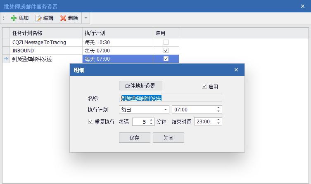Click the 邮件地址设置 button
311x184 pixels.
(x=140, y=86)
